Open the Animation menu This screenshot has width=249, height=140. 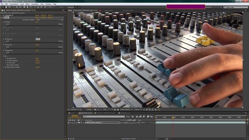click(x=35, y=4)
